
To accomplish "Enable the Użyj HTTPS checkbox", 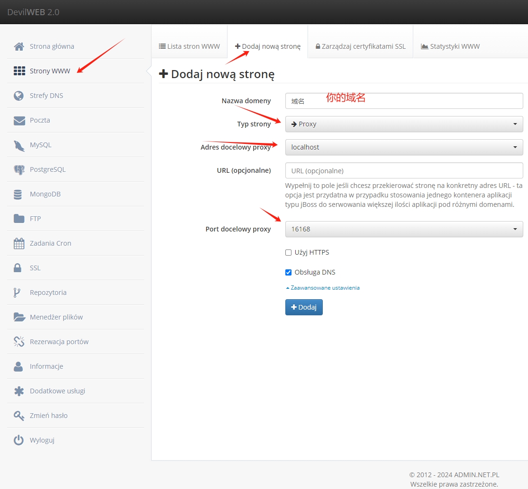I will click(288, 252).
